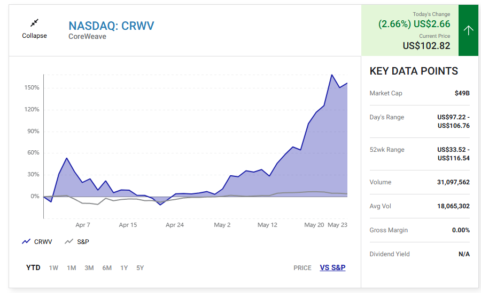The height and width of the screenshot is (293, 481).
Task: Click the US$97.22 - US$106.76 range value
Action: (453, 121)
